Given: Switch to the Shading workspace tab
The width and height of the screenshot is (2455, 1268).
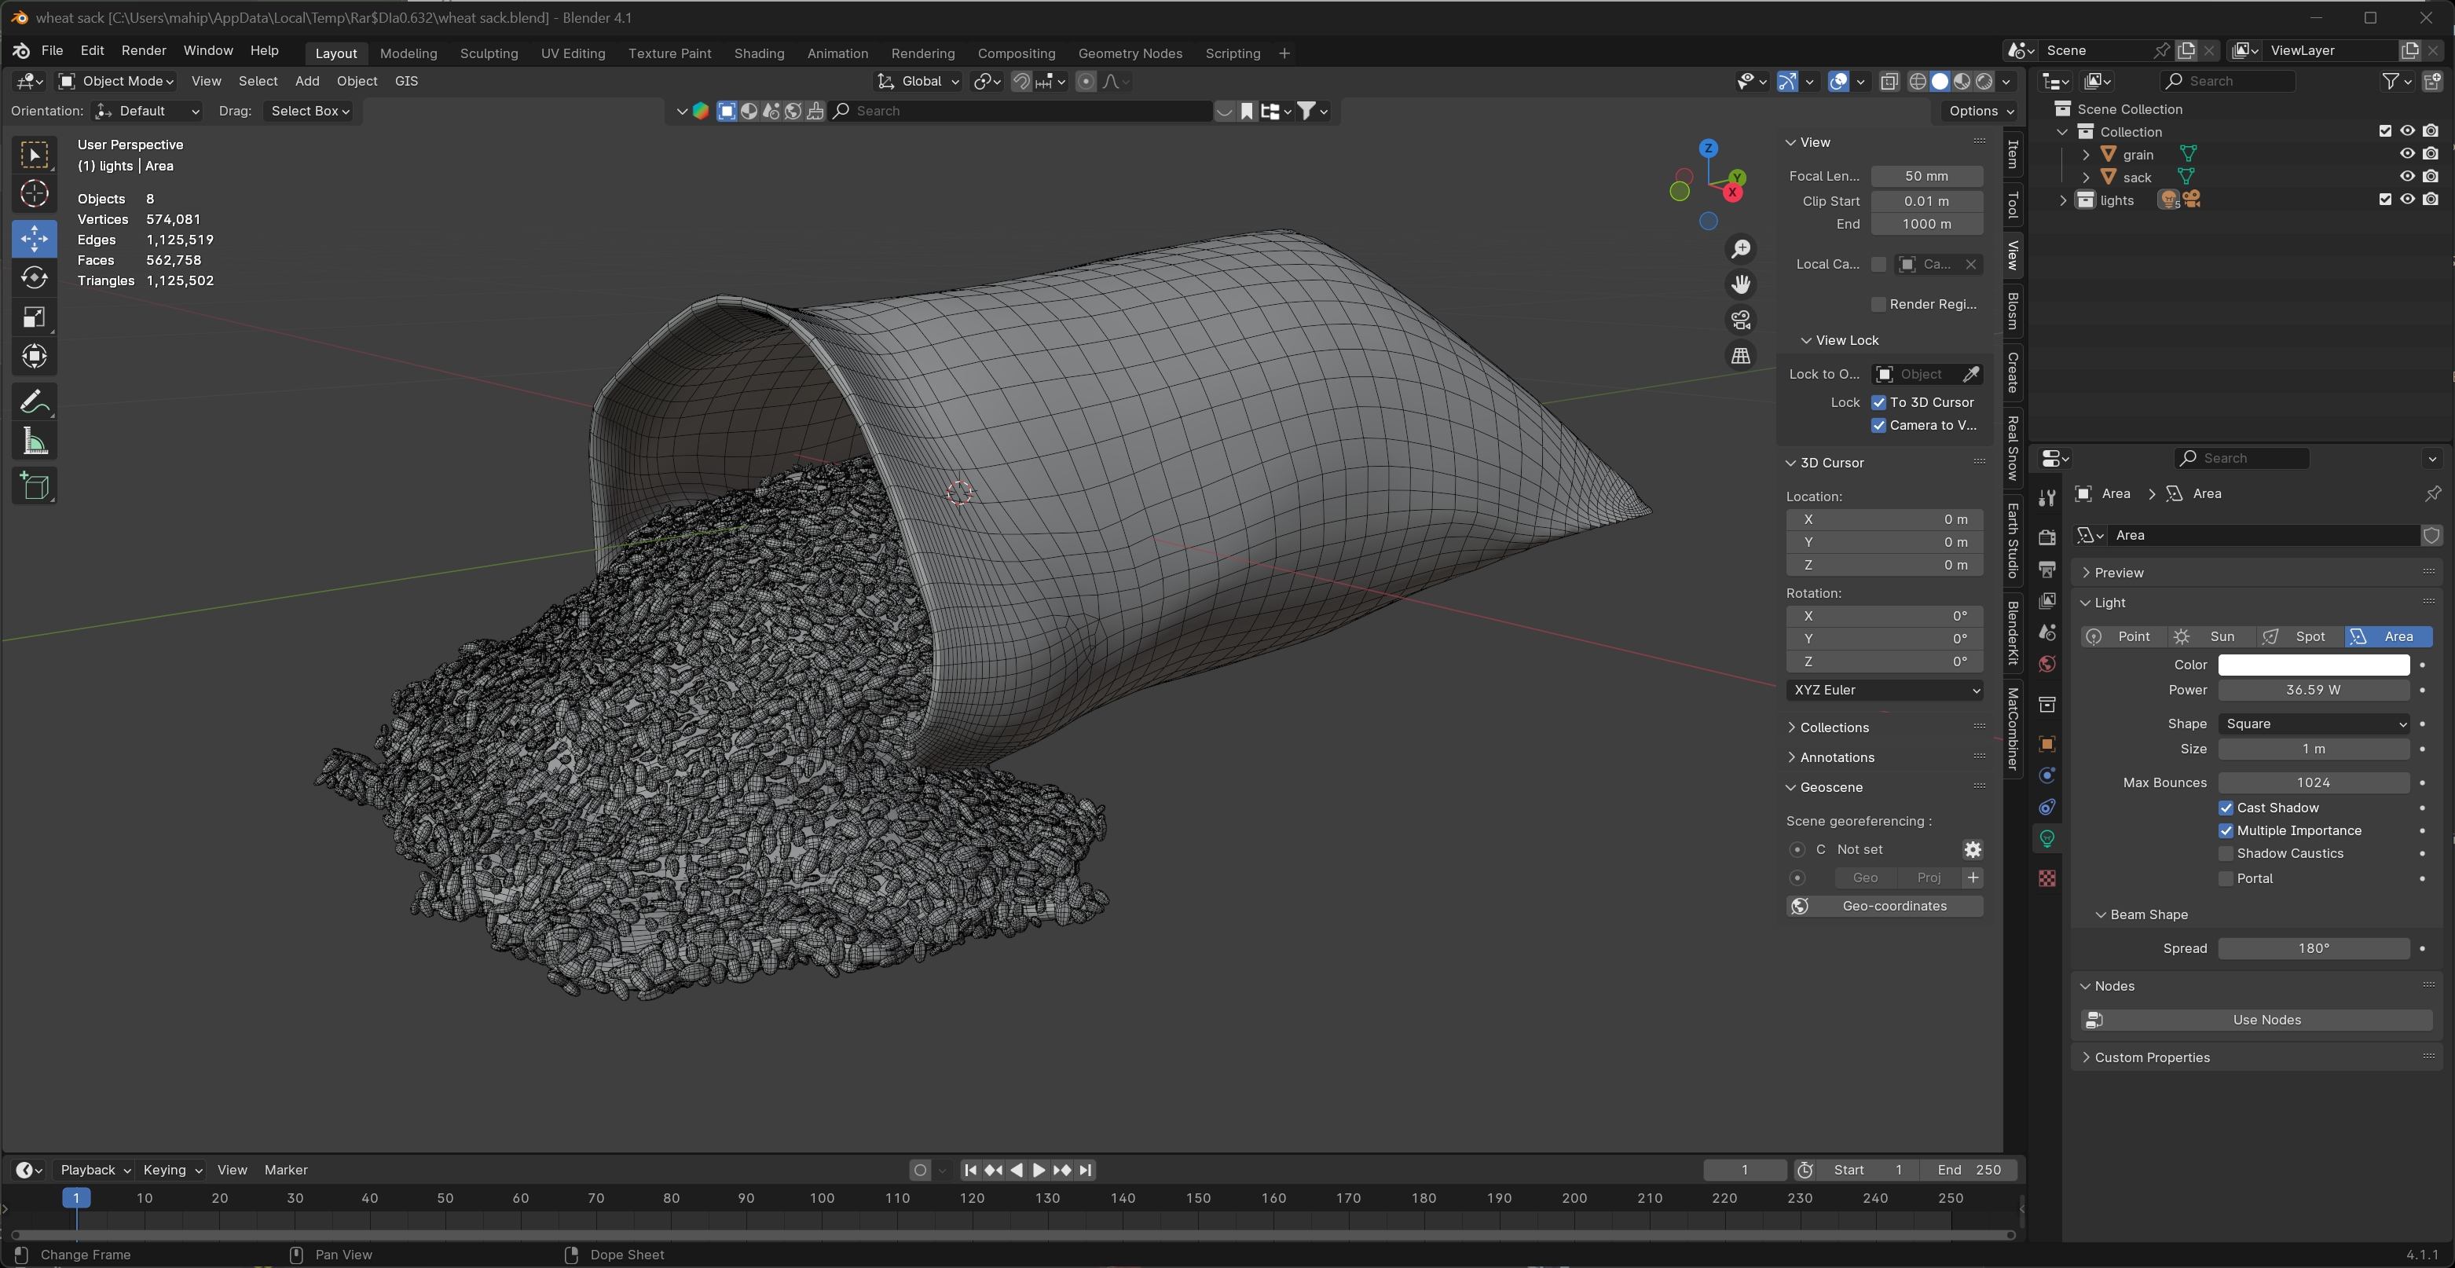Looking at the screenshot, I should tap(759, 53).
